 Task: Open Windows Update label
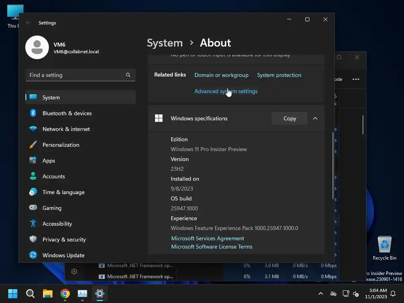click(x=64, y=255)
